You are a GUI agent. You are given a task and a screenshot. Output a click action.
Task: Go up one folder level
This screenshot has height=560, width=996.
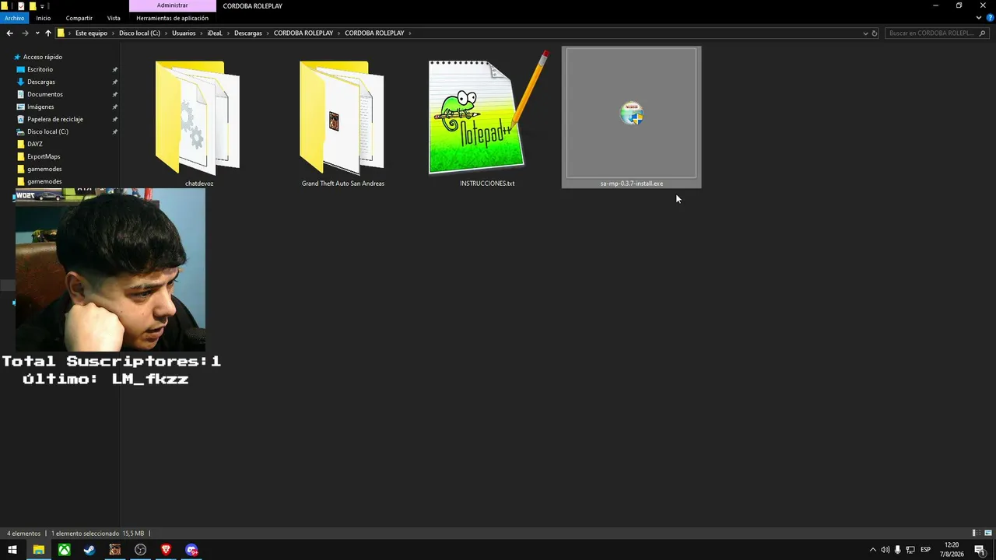coord(48,33)
